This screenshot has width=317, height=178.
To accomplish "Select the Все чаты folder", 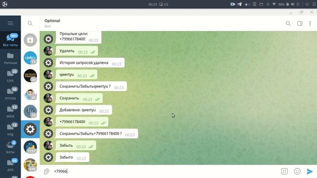I will coord(10,40).
